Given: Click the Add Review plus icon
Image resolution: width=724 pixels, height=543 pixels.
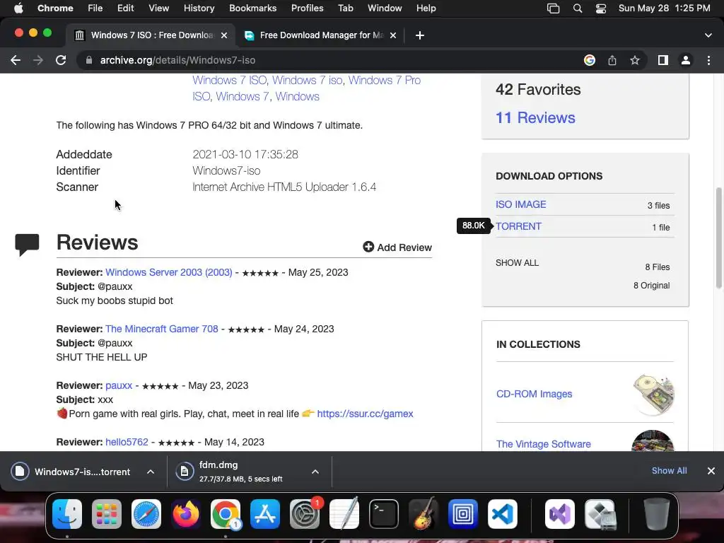Looking at the screenshot, I should click(x=368, y=247).
